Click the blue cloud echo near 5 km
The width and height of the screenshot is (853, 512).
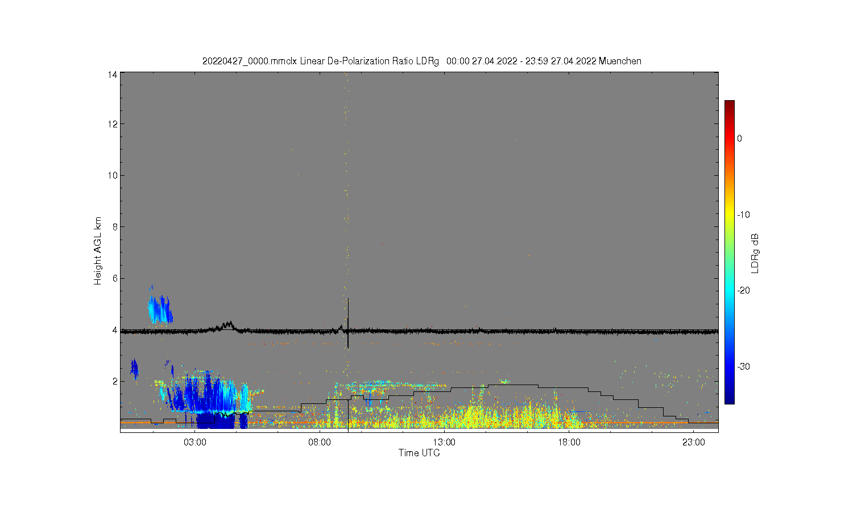[160, 309]
